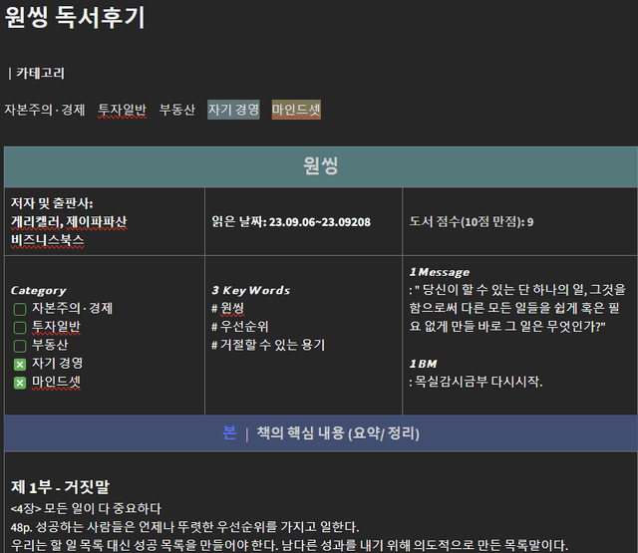Click the 도서 점수 rating cell
This screenshot has height=553, width=638.
coord(520,222)
